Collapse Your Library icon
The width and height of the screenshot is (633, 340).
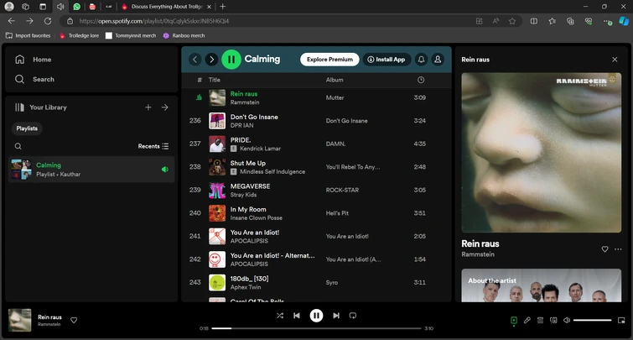(x=19, y=107)
